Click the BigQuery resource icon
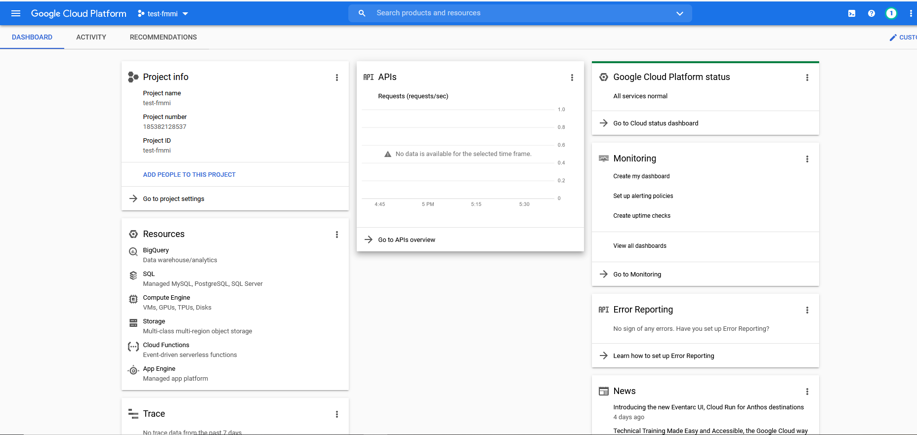Viewport: 917px width, 435px height. click(133, 252)
